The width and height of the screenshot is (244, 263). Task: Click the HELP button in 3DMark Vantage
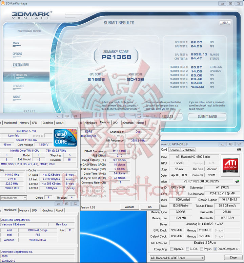click(225, 23)
